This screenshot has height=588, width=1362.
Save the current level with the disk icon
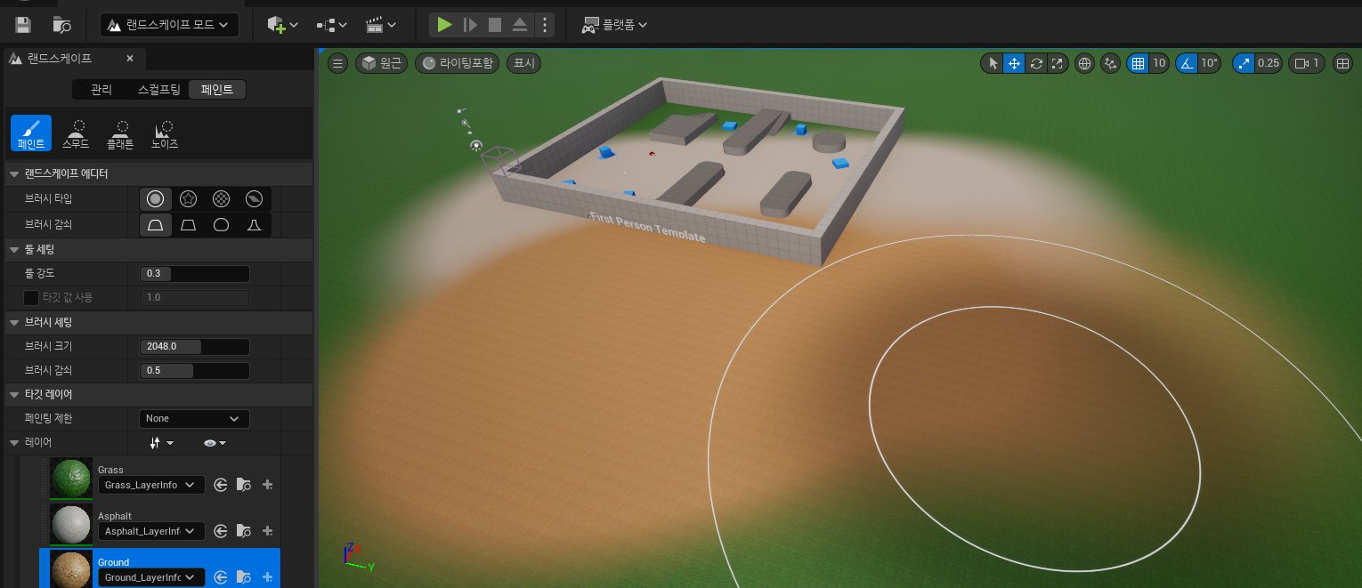point(23,25)
